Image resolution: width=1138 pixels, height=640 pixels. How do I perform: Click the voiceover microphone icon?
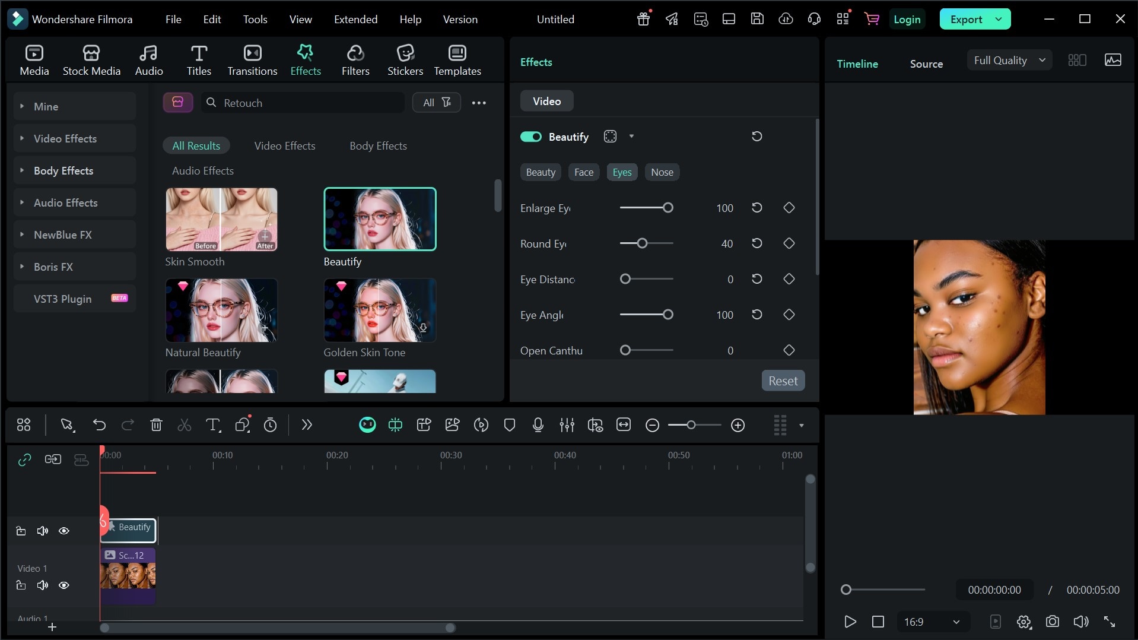coord(538,425)
